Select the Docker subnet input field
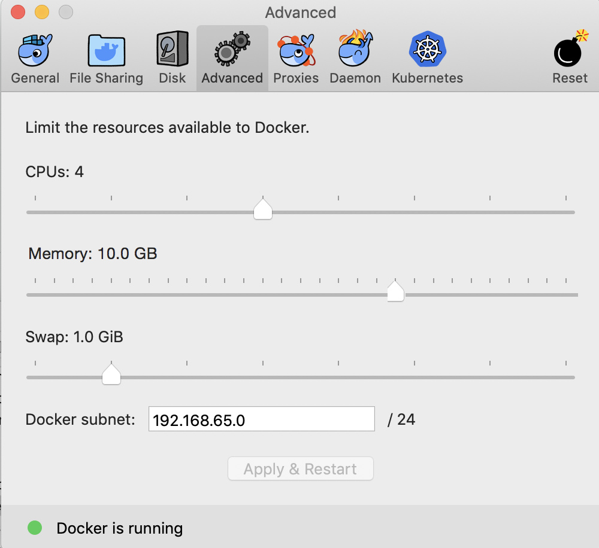This screenshot has width=599, height=548. (x=261, y=419)
